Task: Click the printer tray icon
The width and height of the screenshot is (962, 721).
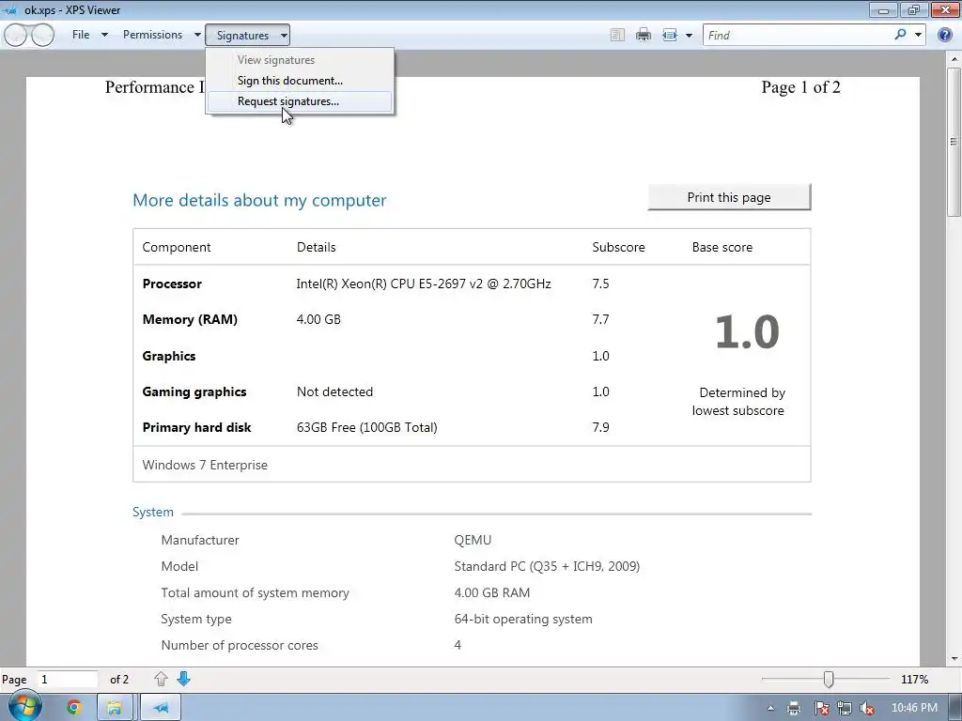Action: coord(794,708)
